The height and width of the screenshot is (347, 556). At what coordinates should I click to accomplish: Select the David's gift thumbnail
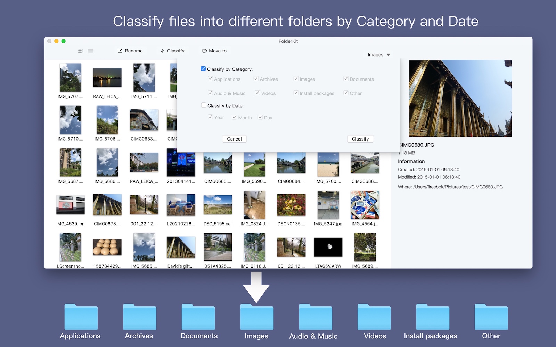pos(181,247)
